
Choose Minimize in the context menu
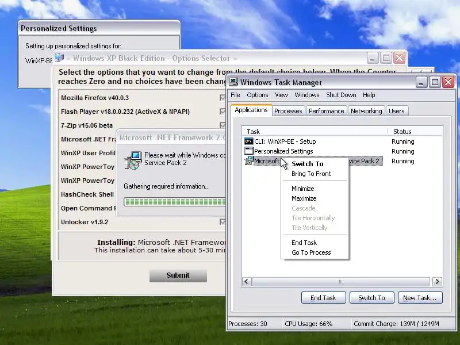coord(315,189)
